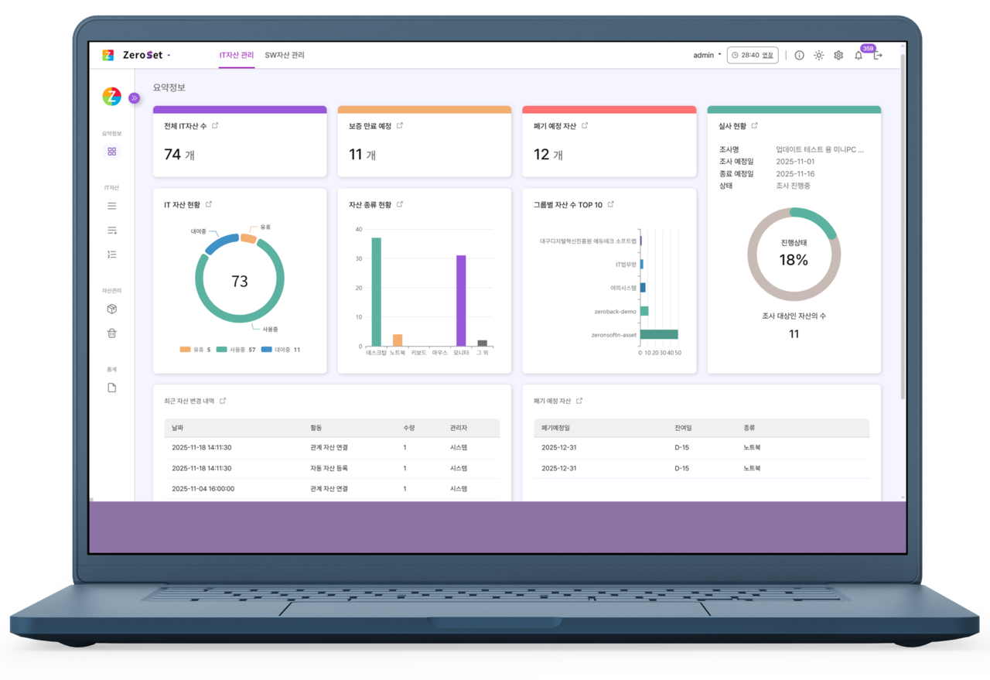Open the ZeroSet product dropdown arrow
990x680 pixels.
click(169, 56)
